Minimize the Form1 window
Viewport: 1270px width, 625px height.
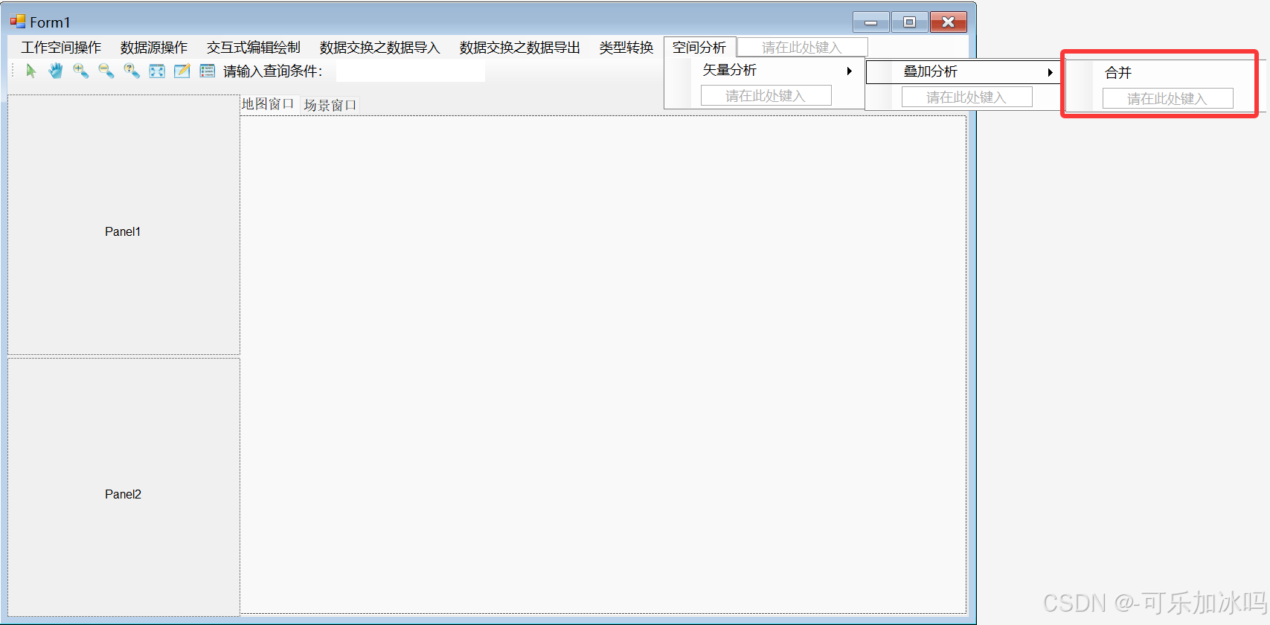(x=870, y=22)
